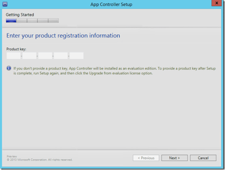The image size is (225, 170).
Task: Click the Next button
Action: tap(174, 158)
